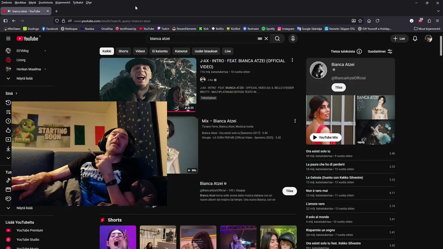Screen dimensions: 443x249
Task: Open the account avatar menu
Action: 428,39
